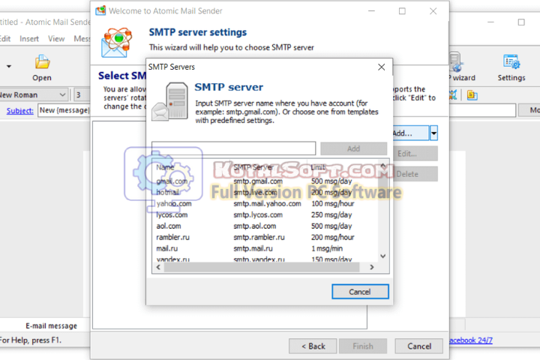Viewport: 540px width, 360px height.
Task: Select rambler.ru template row
Action: pyautogui.click(x=265, y=237)
